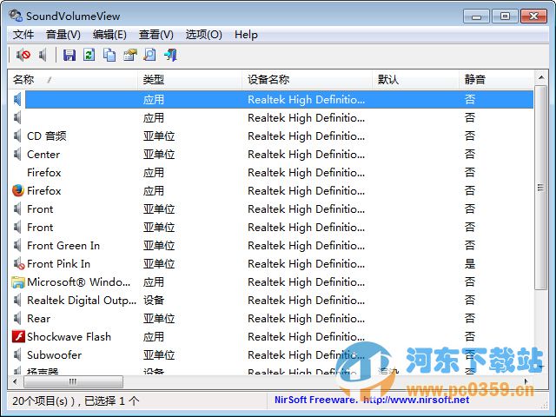Viewport: 556px width, 417px height.
Task: Click the speaker icon of the highlighted row
Action: click(x=17, y=99)
